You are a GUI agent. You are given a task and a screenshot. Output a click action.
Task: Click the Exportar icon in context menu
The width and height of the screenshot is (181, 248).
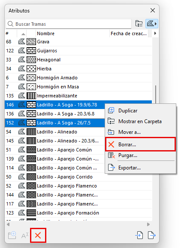tap(111, 167)
